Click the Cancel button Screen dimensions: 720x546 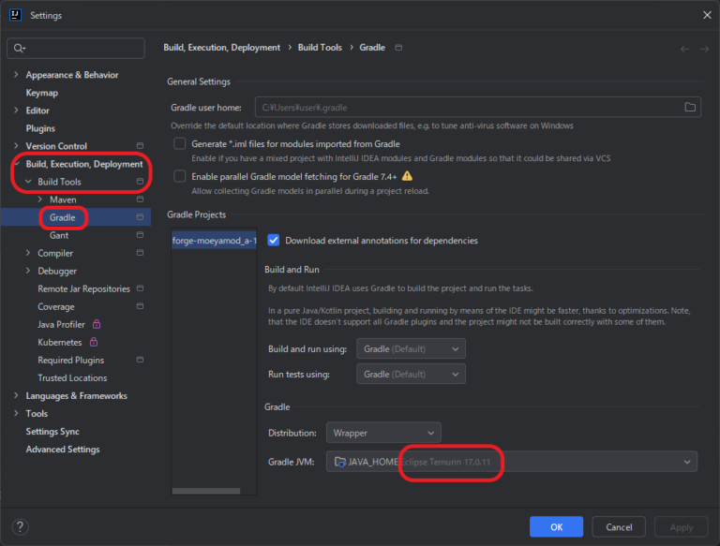tap(619, 527)
